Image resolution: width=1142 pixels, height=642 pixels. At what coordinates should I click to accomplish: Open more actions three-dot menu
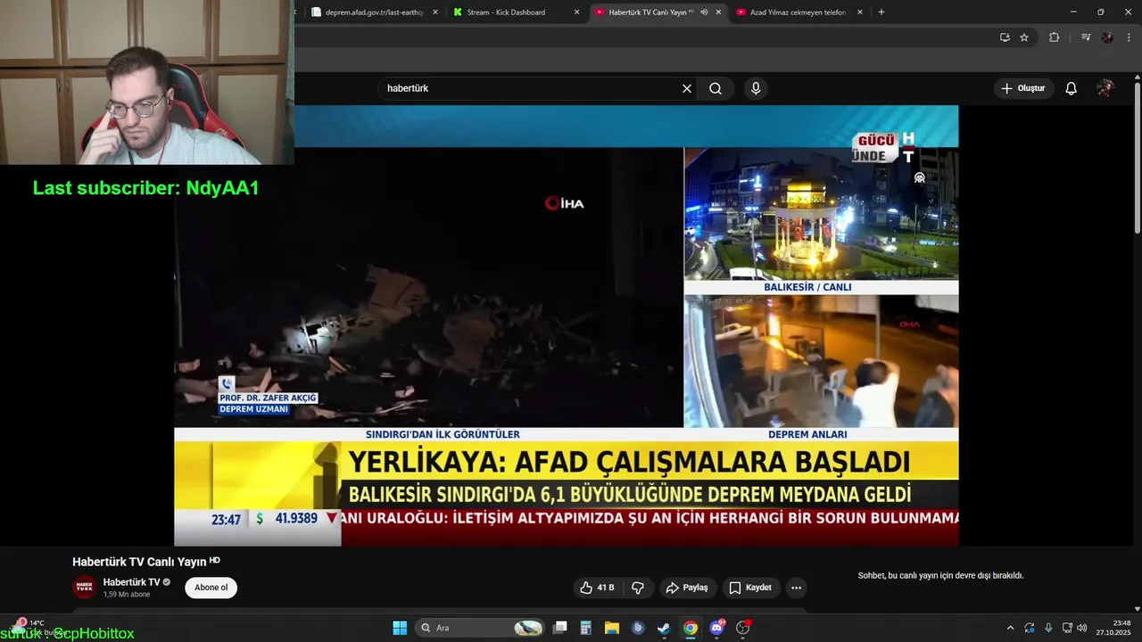point(796,588)
